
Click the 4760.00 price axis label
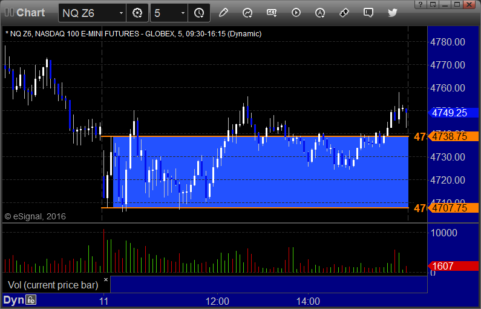448,88
